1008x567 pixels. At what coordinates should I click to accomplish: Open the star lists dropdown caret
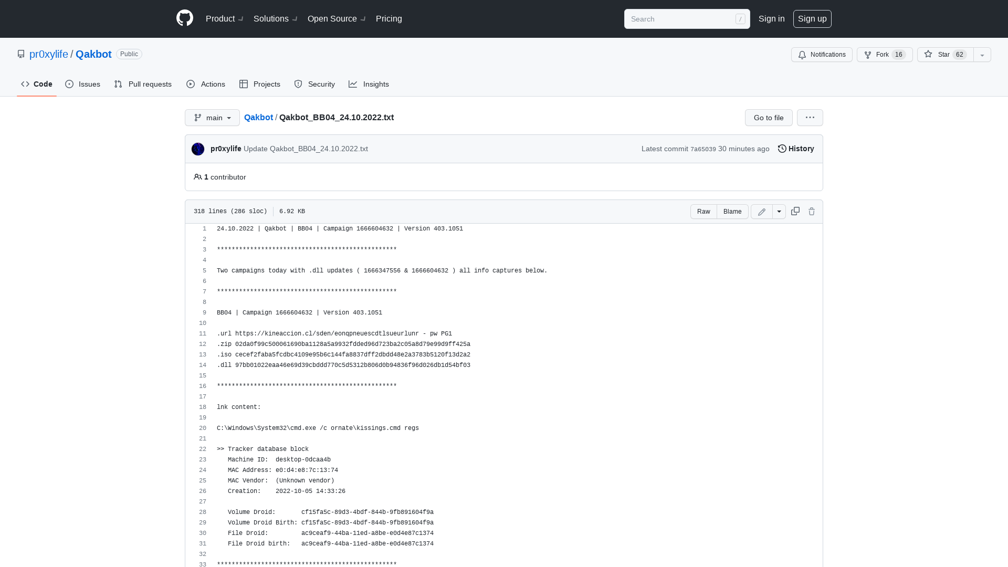(982, 55)
